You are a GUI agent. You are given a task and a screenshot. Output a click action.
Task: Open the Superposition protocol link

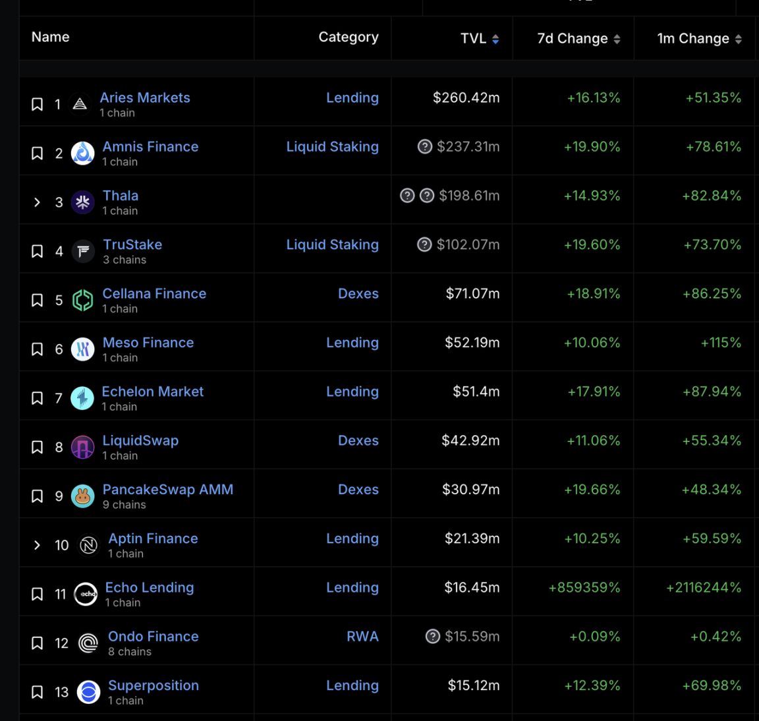pos(154,685)
